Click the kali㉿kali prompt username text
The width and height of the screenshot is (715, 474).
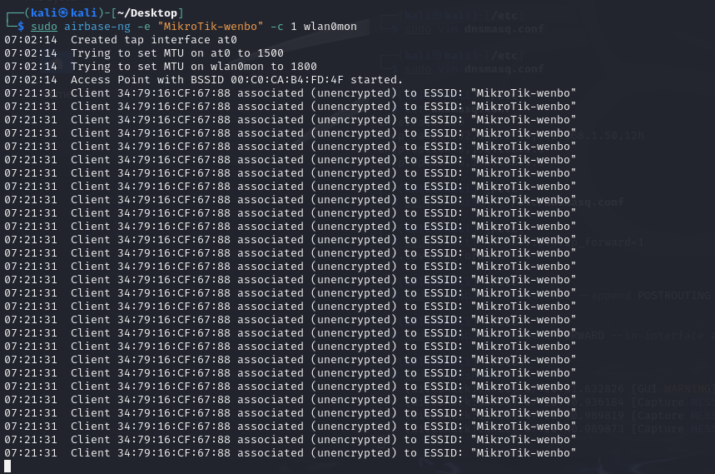(x=64, y=12)
